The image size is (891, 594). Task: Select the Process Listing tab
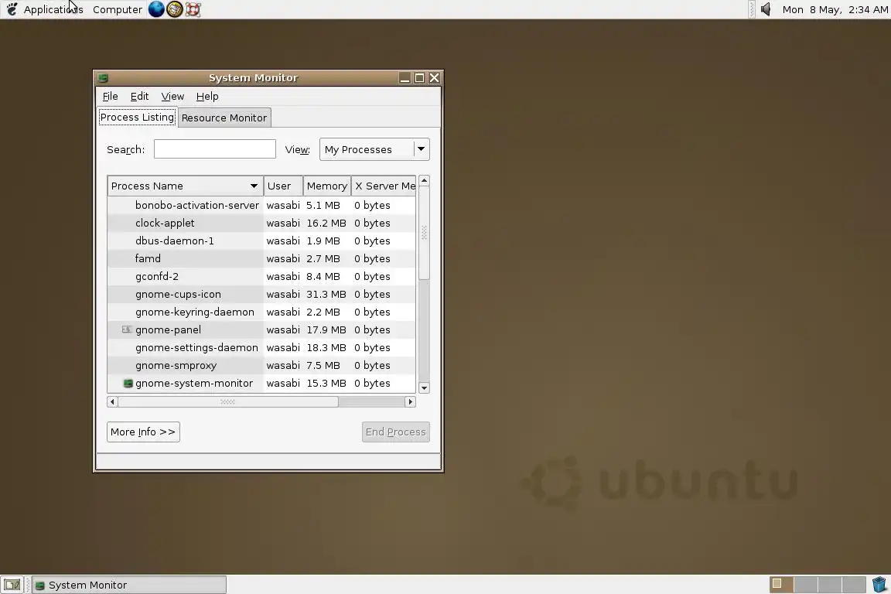pyautogui.click(x=137, y=117)
